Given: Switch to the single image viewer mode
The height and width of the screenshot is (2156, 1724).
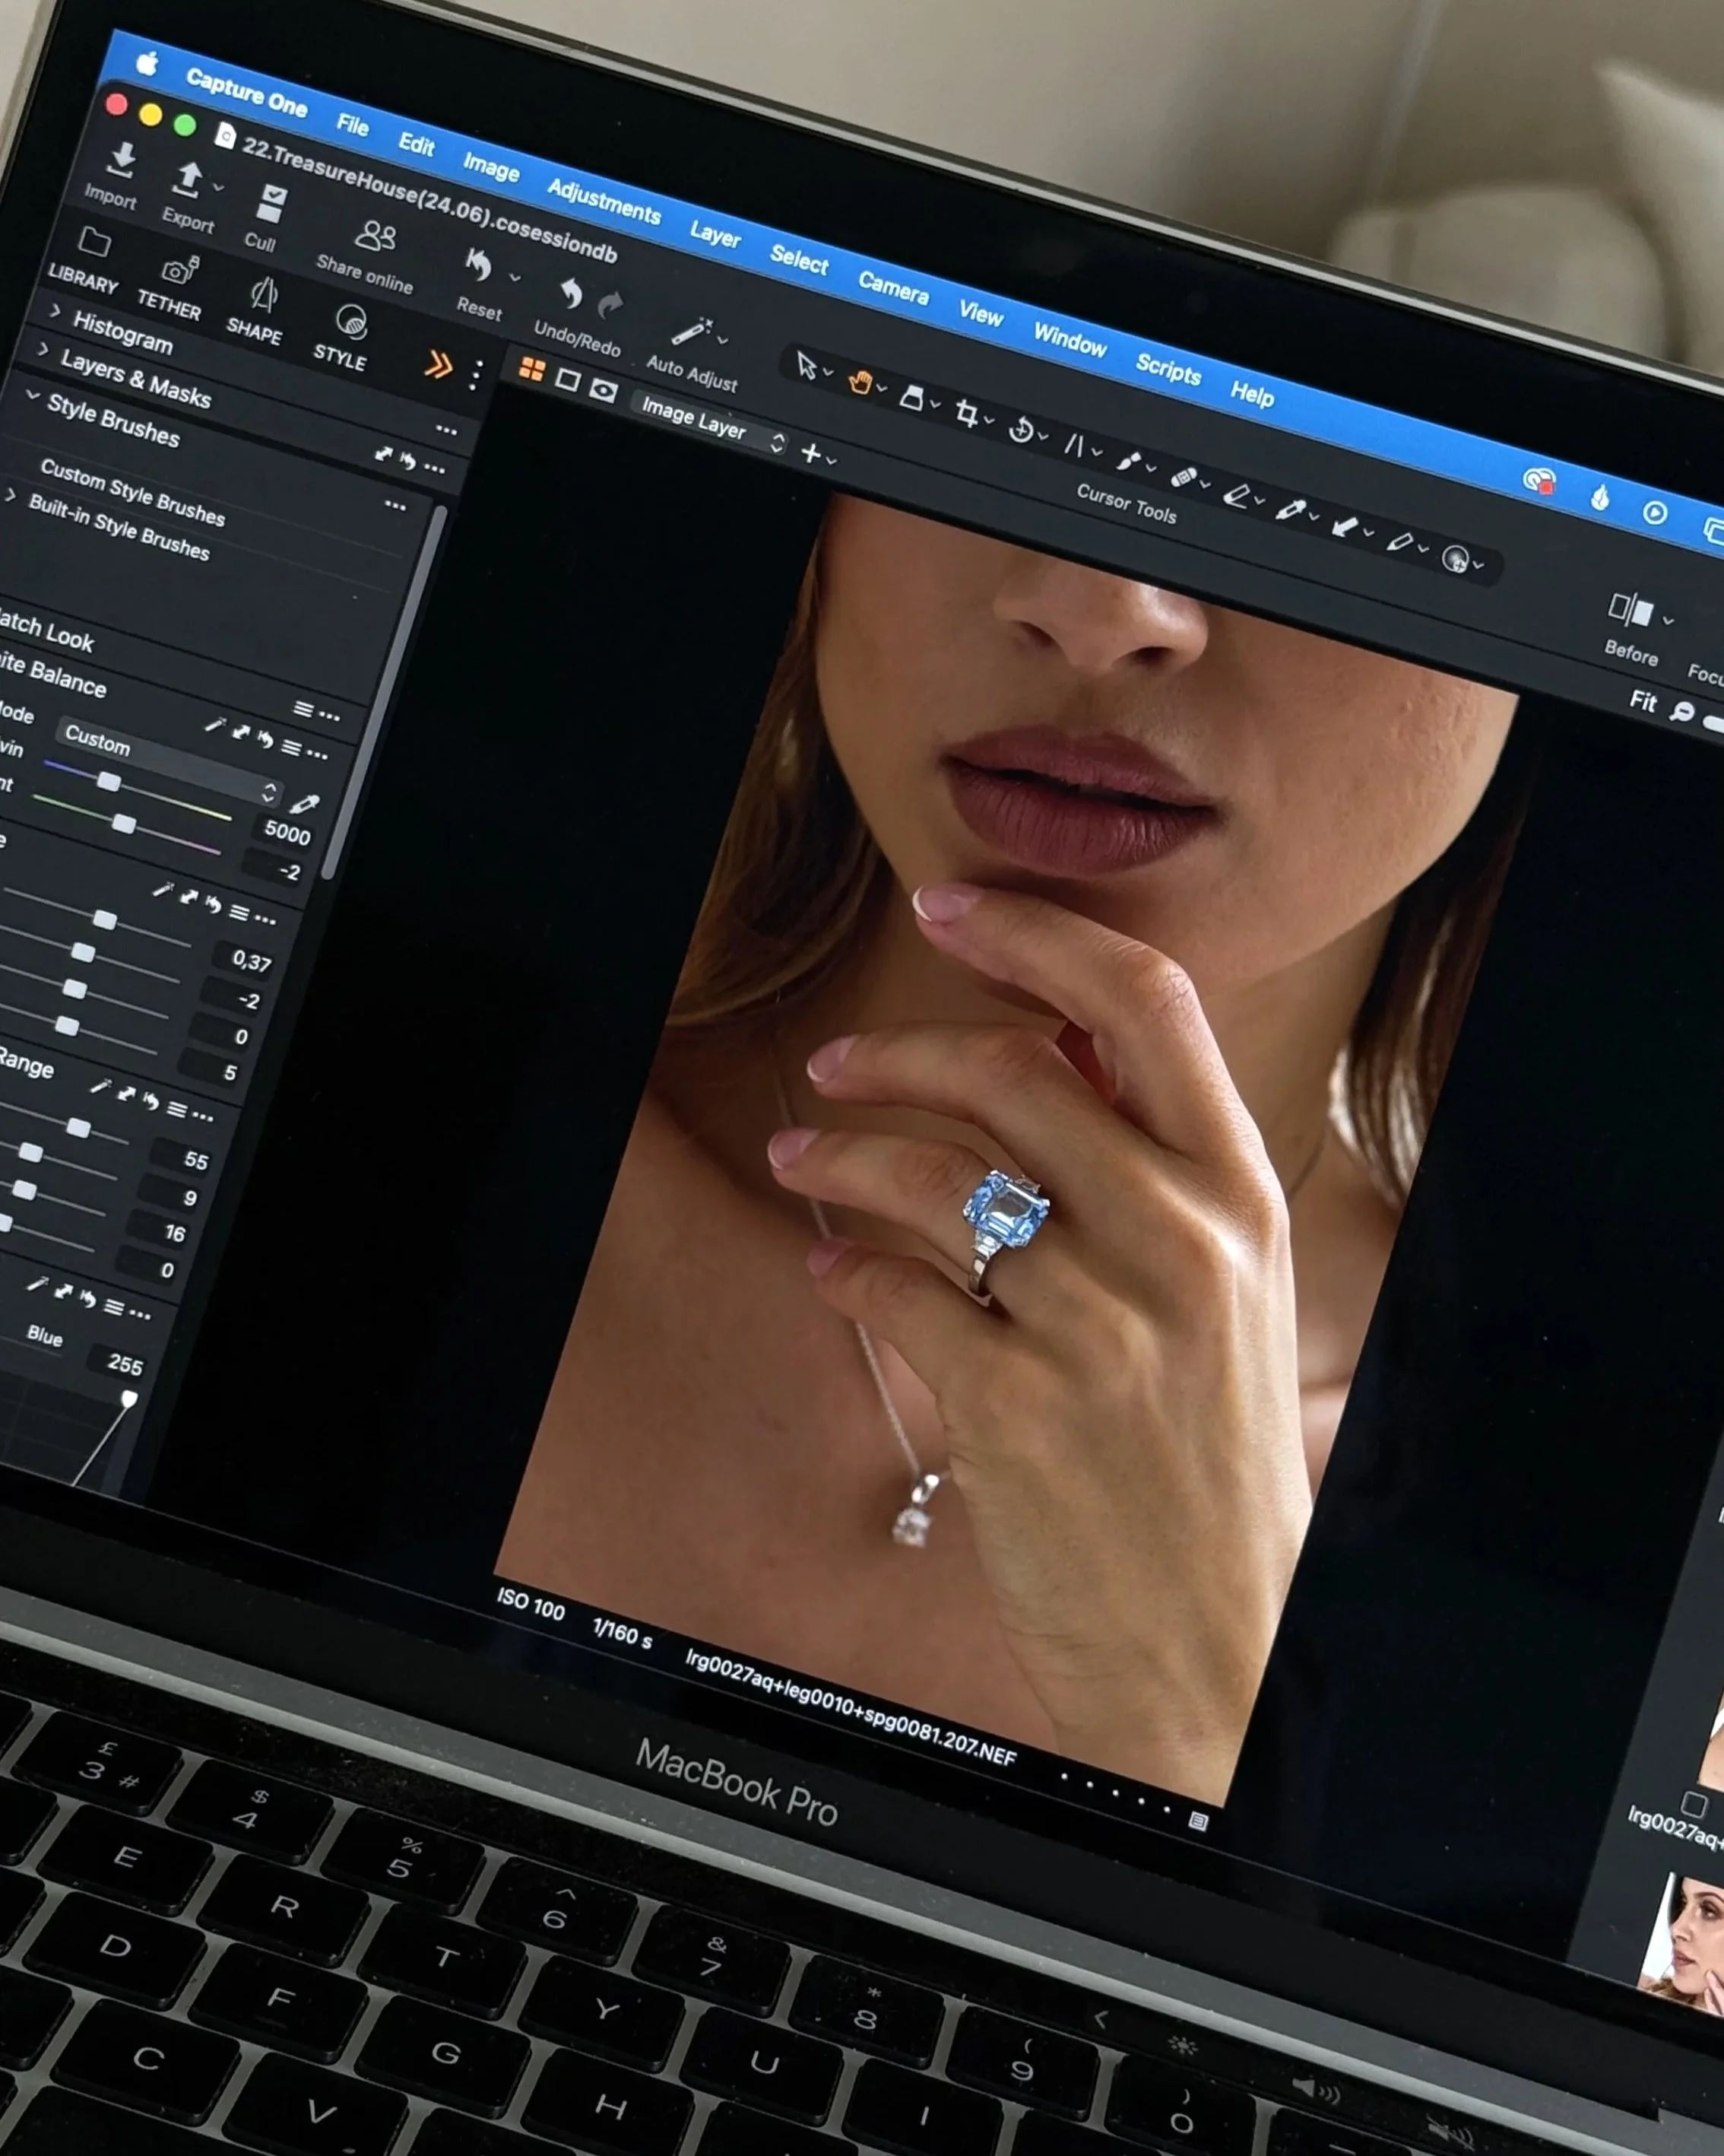Looking at the screenshot, I should pyautogui.click(x=568, y=380).
